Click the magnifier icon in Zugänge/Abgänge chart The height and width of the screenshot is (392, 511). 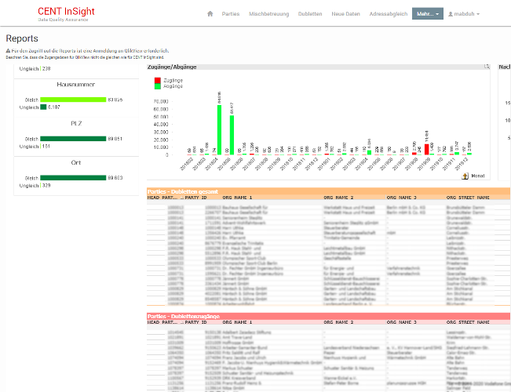[487, 67]
